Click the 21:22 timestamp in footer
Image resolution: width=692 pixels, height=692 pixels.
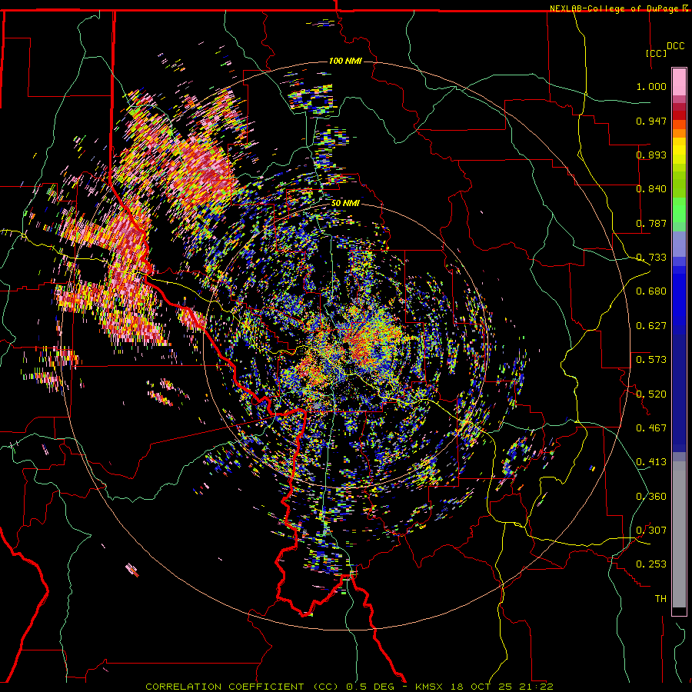(537, 687)
